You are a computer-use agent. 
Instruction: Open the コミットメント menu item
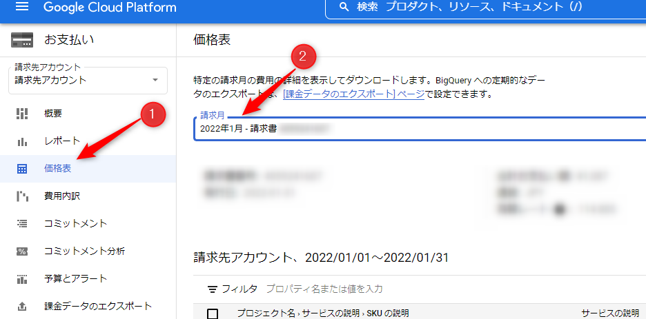click(88, 224)
